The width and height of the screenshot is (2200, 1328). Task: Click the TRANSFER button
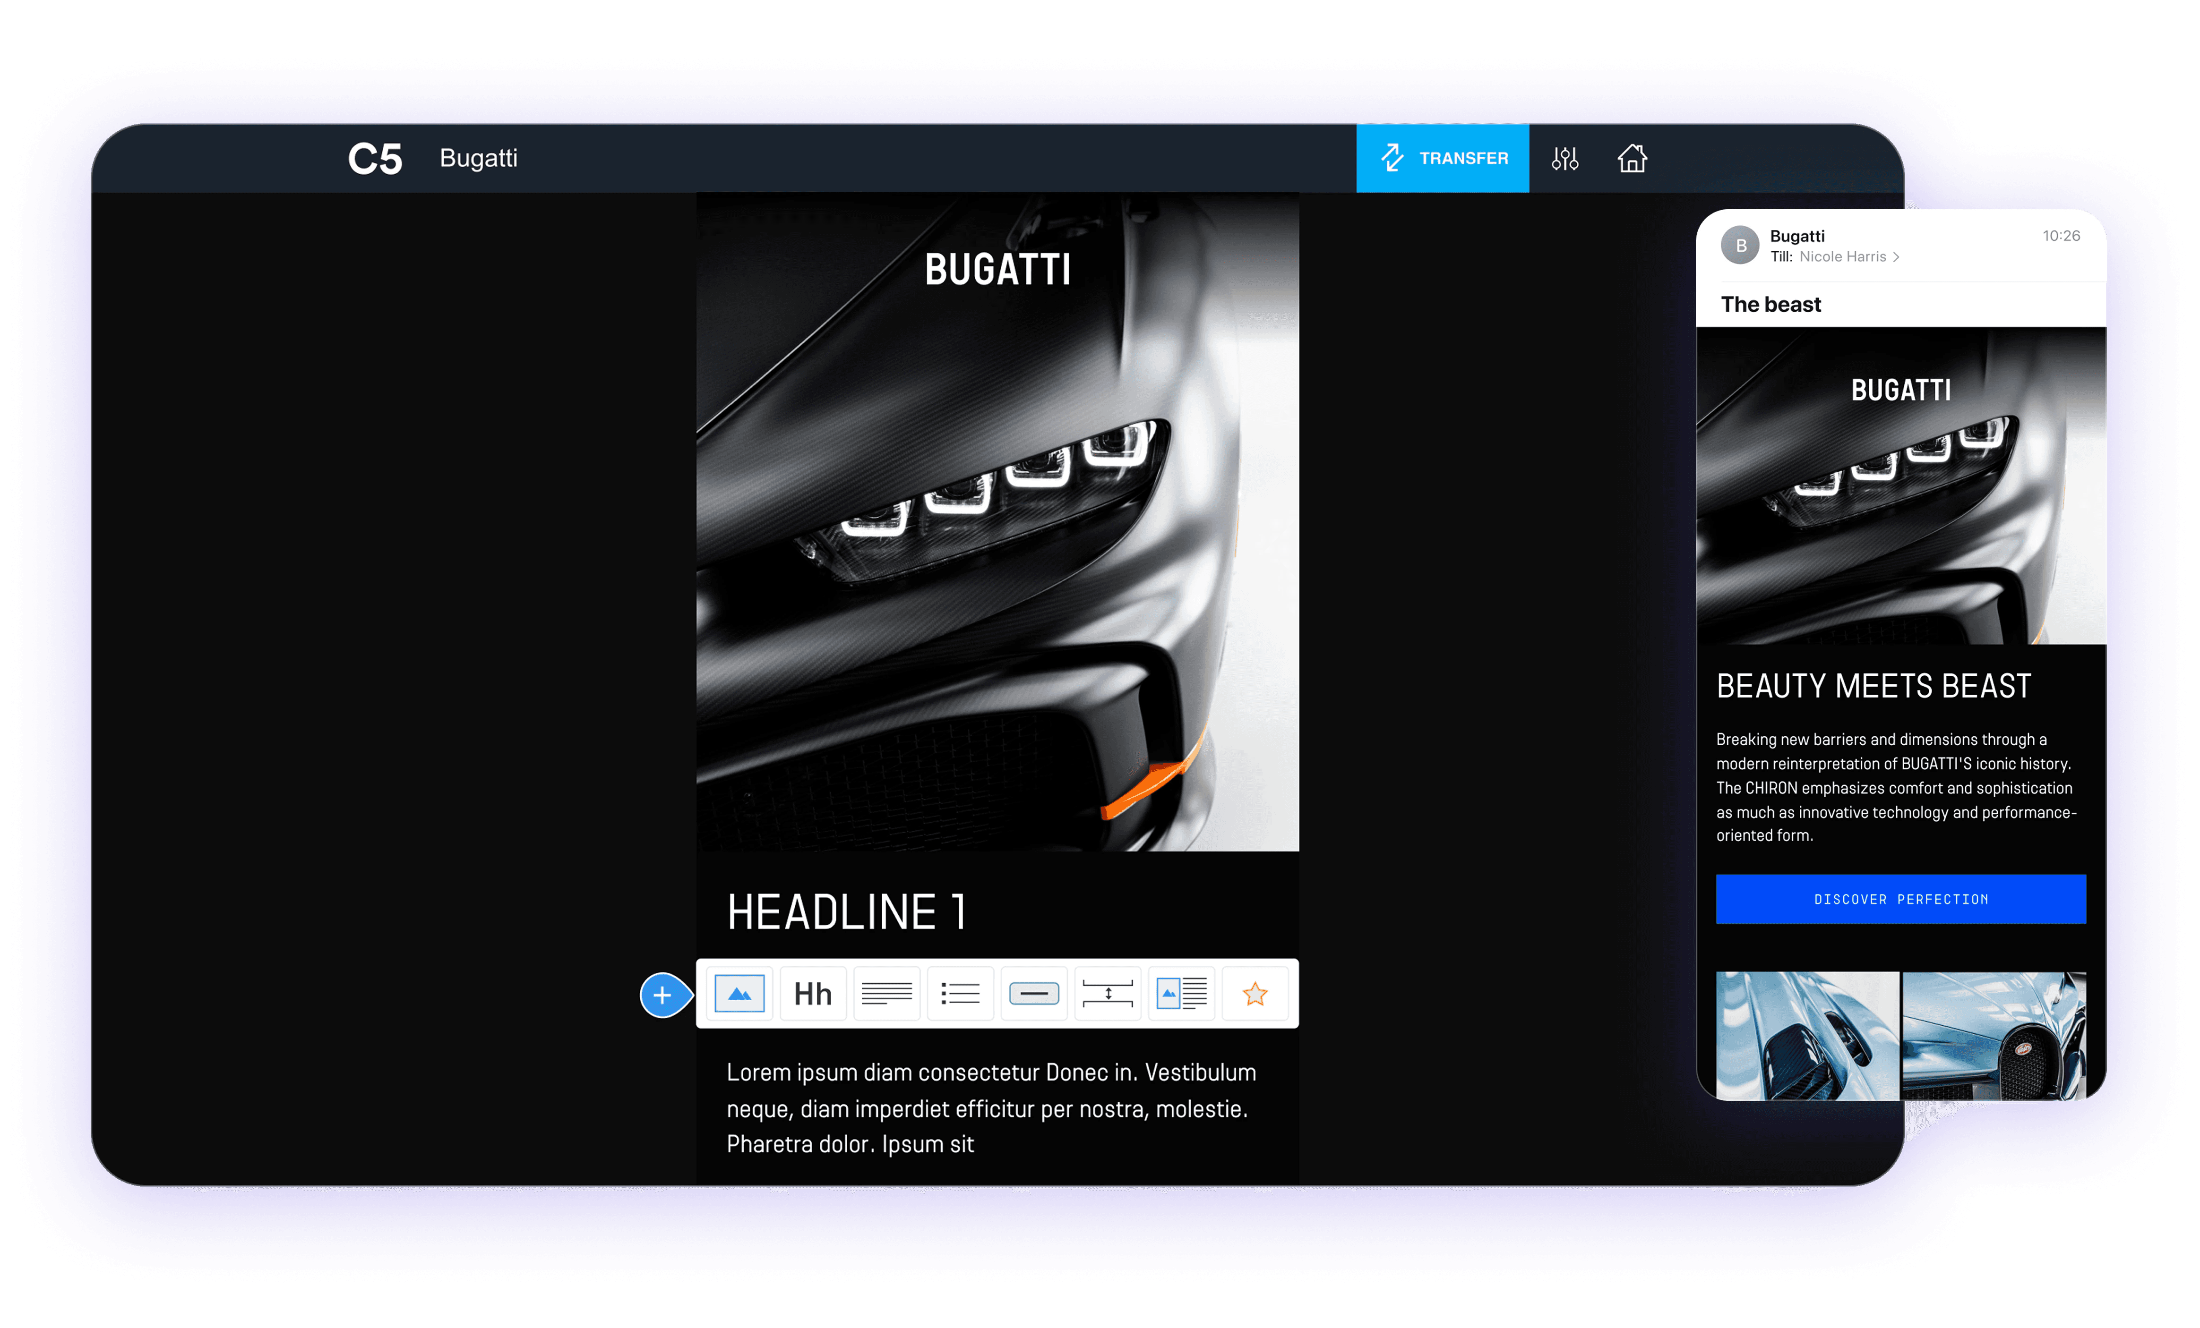pyautogui.click(x=1442, y=158)
